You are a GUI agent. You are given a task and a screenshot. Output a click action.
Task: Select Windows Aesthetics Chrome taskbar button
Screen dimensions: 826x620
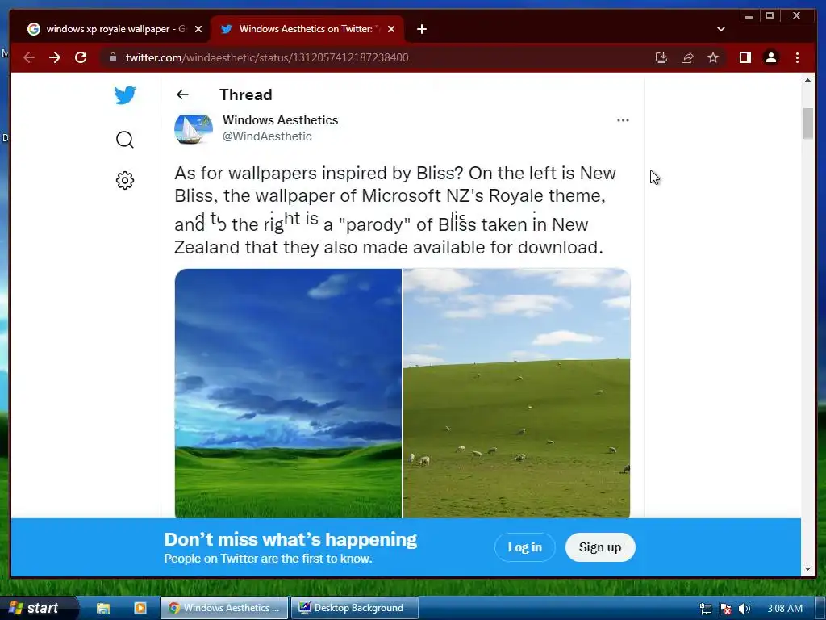click(x=224, y=608)
